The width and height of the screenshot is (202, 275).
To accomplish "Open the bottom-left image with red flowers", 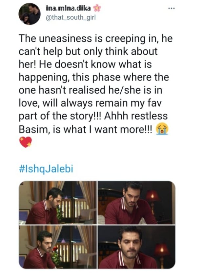I will point(58,247).
